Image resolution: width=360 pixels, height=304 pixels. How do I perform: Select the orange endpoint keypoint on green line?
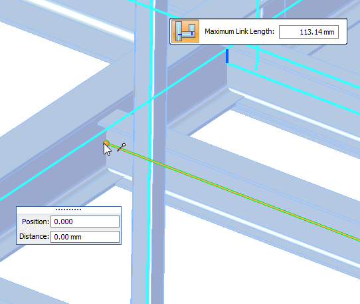tap(106, 144)
